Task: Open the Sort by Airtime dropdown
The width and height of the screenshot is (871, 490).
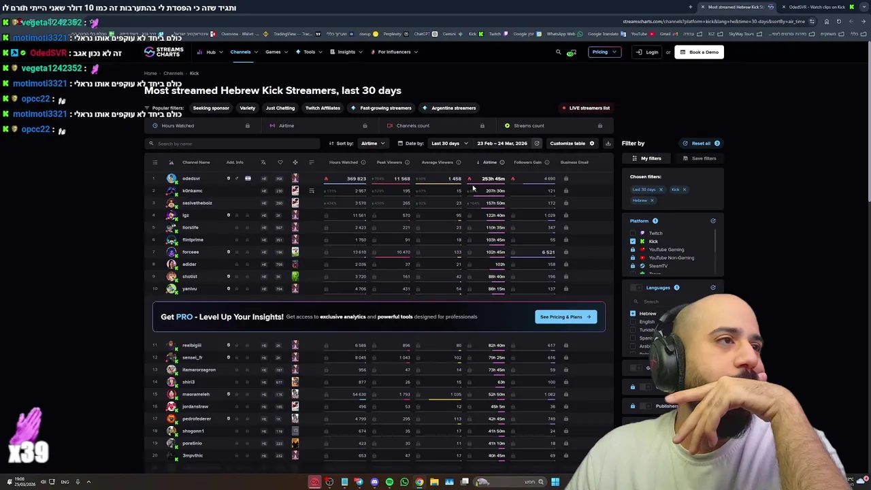Action: point(373,144)
